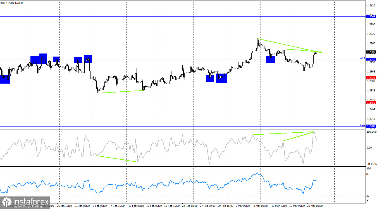Image resolution: width=377 pixels, height=209 pixels.
Task: Click the 1.2800 current price tag
Action: pyautogui.click(x=371, y=52)
